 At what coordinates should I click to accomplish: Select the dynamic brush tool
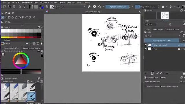pyautogui.click(x=30, y=18)
